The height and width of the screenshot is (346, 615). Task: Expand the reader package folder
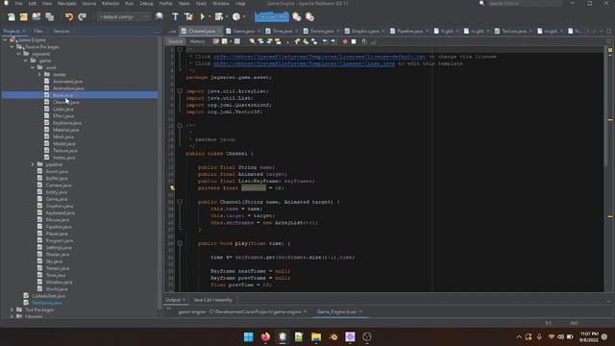39,75
